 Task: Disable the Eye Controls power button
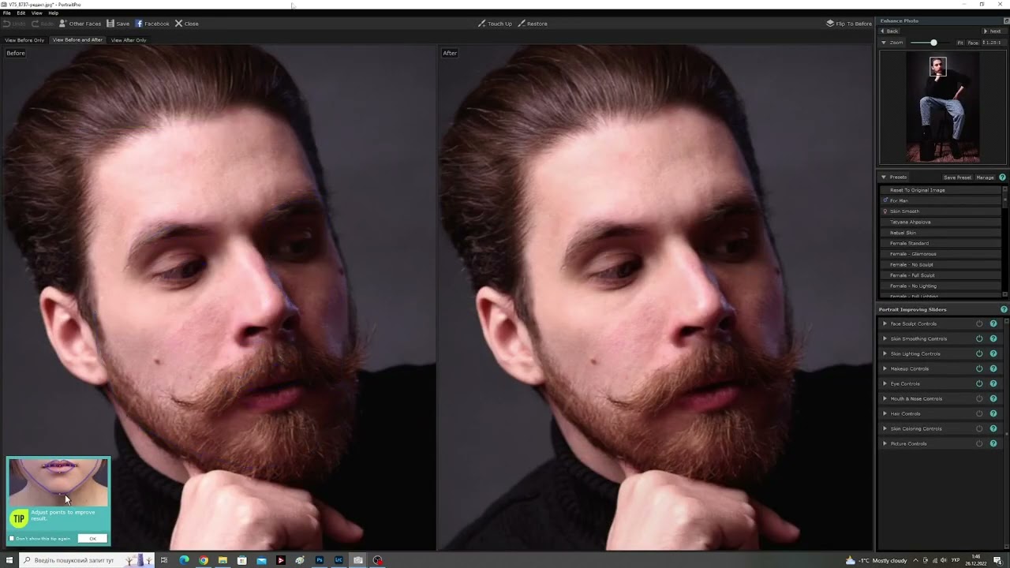[x=979, y=383]
